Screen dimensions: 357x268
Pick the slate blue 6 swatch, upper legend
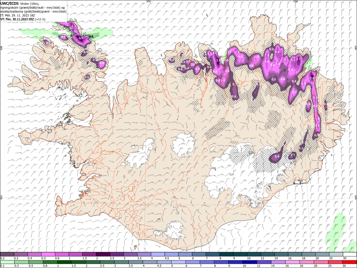click(x=199, y=254)
